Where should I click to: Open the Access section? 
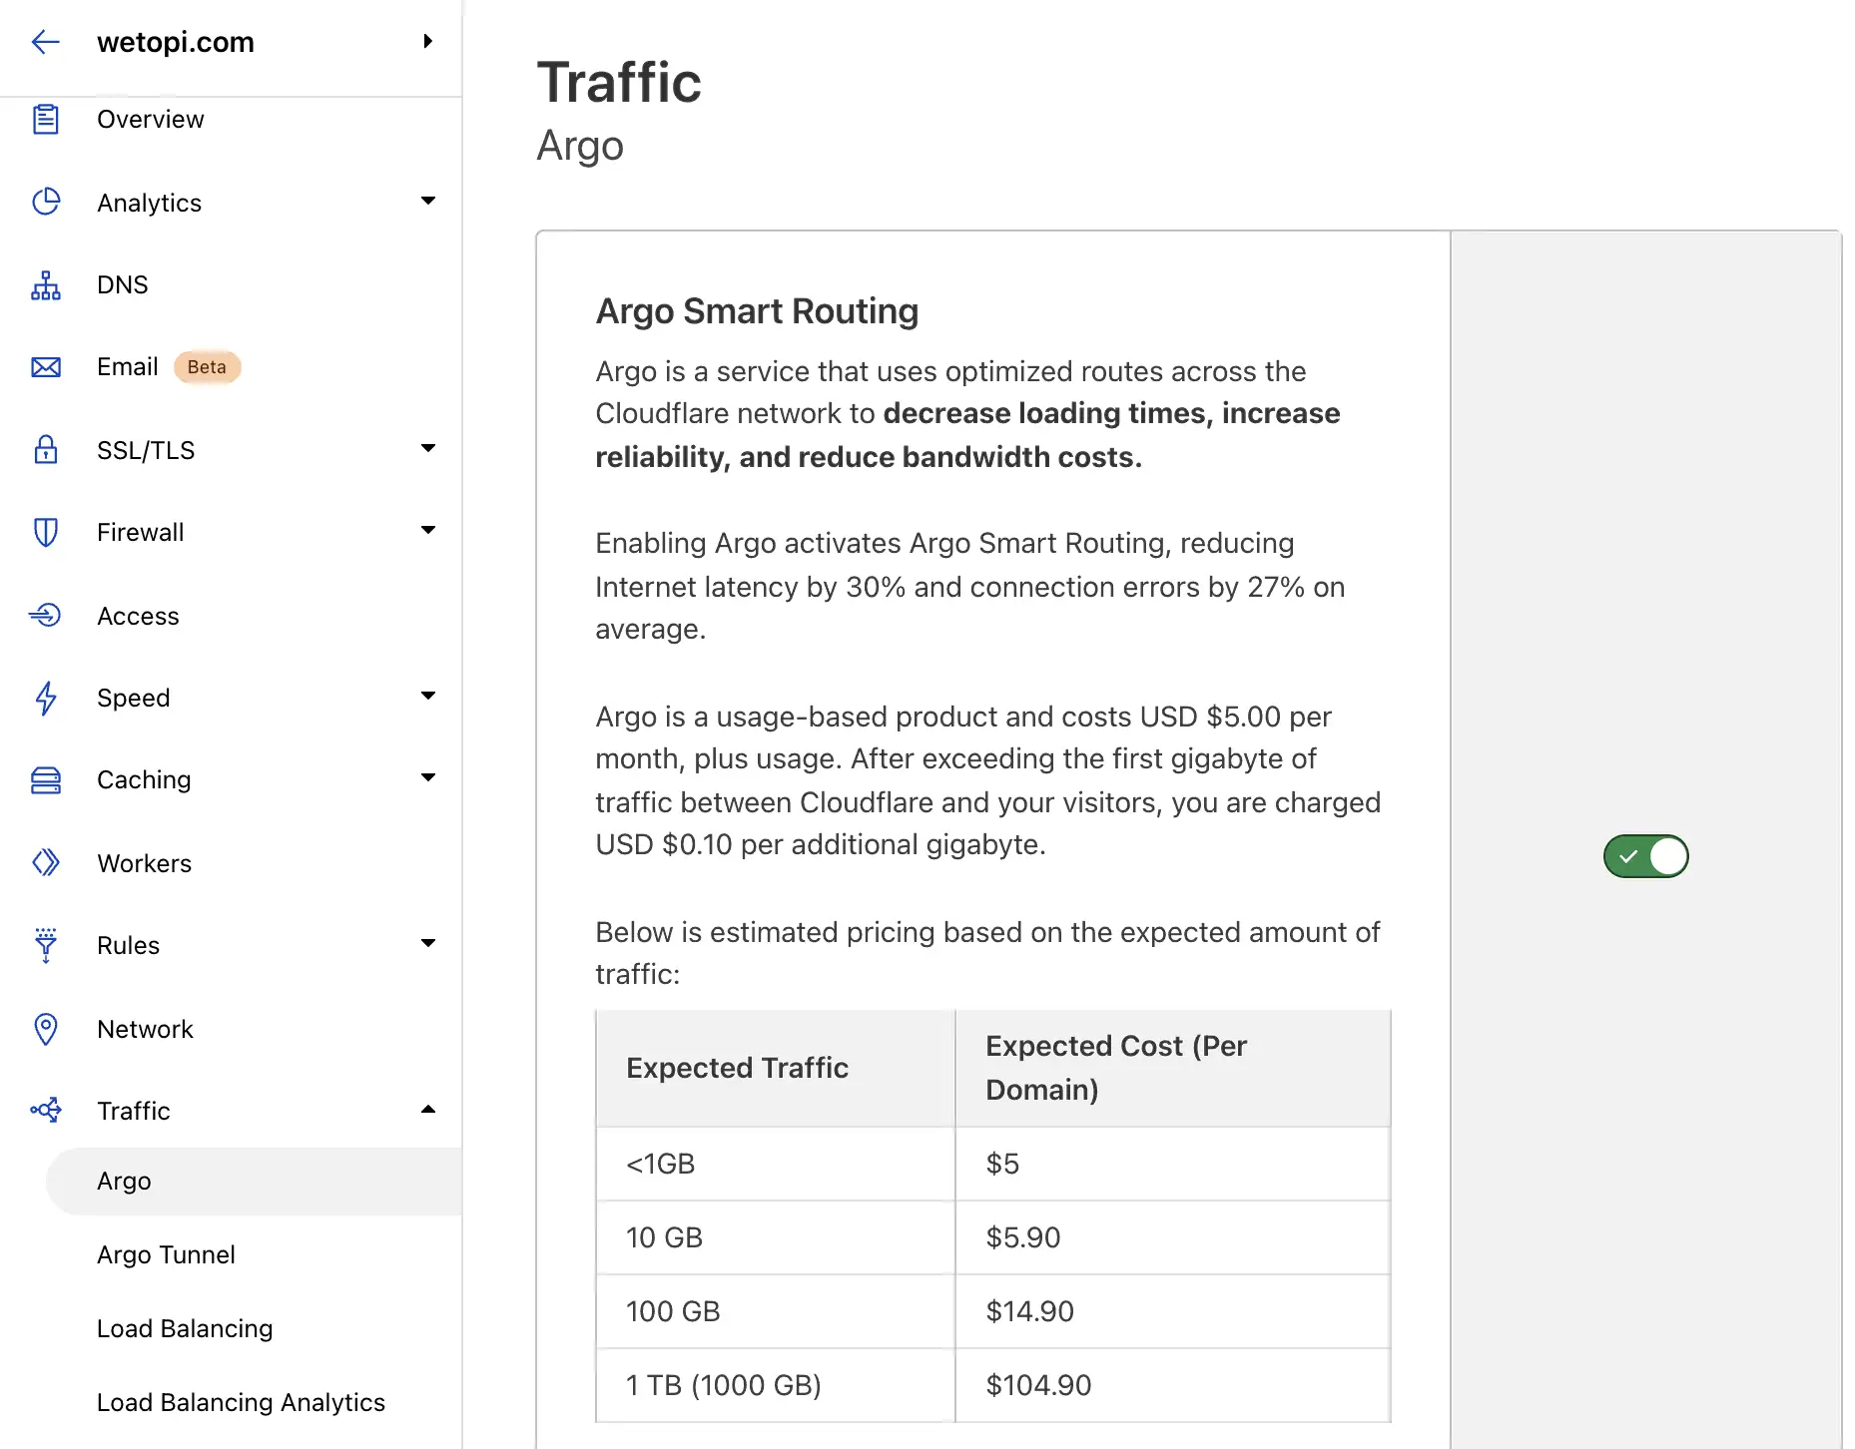[139, 616]
